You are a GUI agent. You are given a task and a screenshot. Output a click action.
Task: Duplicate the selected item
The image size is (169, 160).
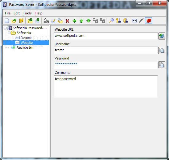(x=60, y=21)
